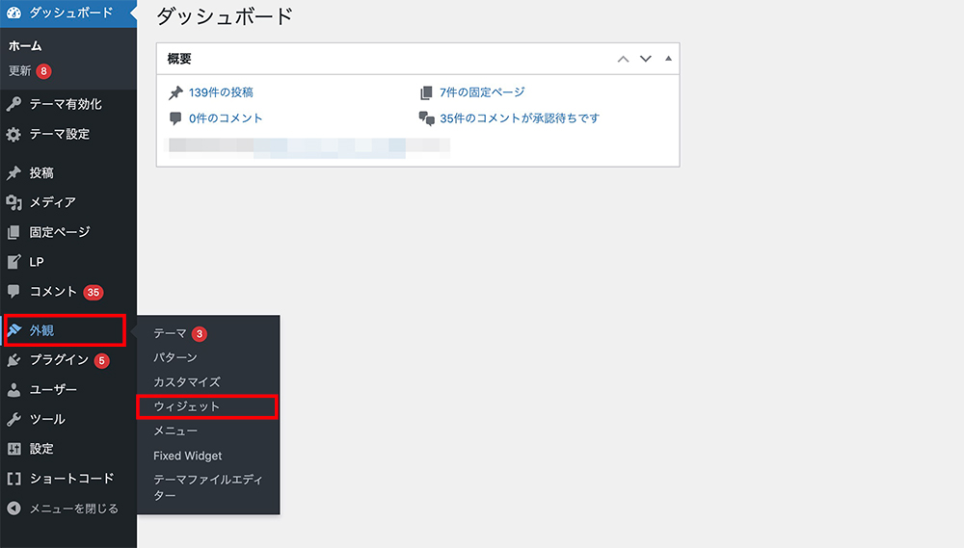The image size is (964, 548).
Task: Open 更新 updates page
Action: tap(19, 71)
